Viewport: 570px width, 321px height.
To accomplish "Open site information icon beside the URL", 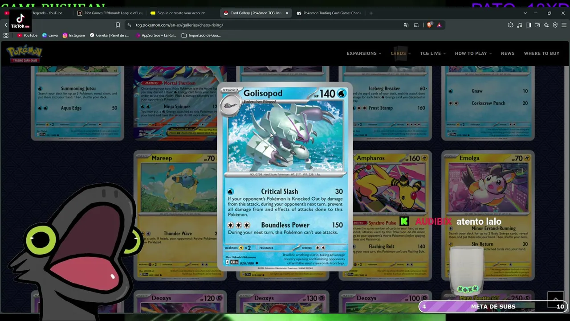I will coord(129,25).
